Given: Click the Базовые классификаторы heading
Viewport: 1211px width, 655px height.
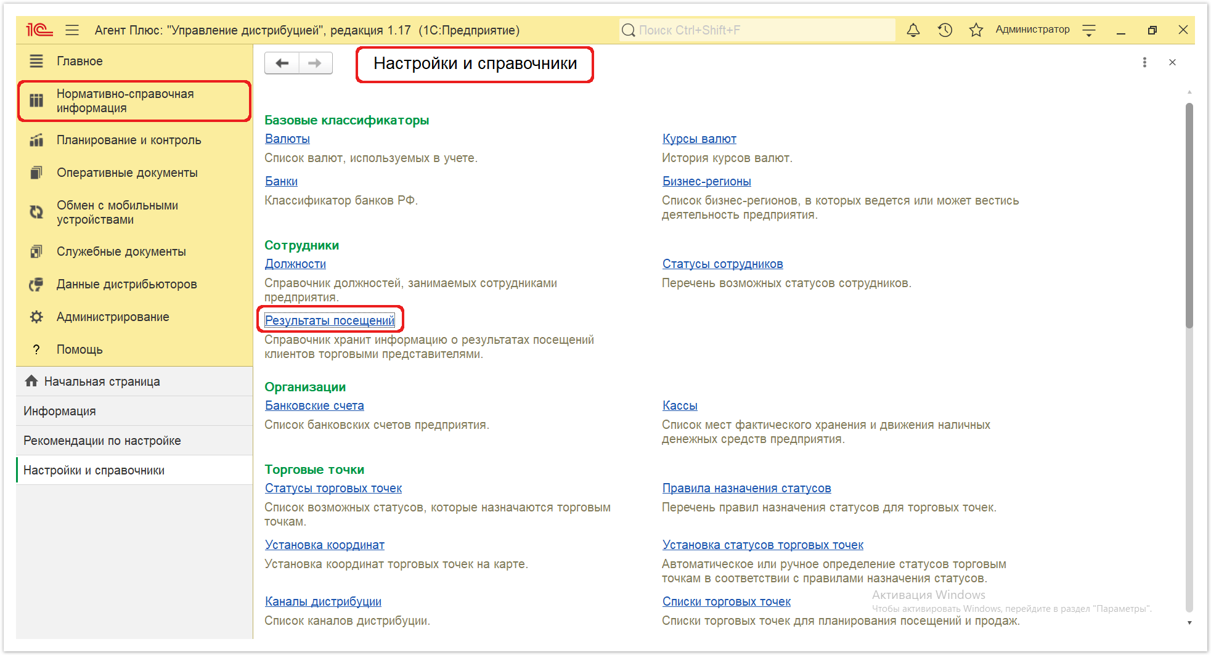Looking at the screenshot, I should pyautogui.click(x=346, y=120).
